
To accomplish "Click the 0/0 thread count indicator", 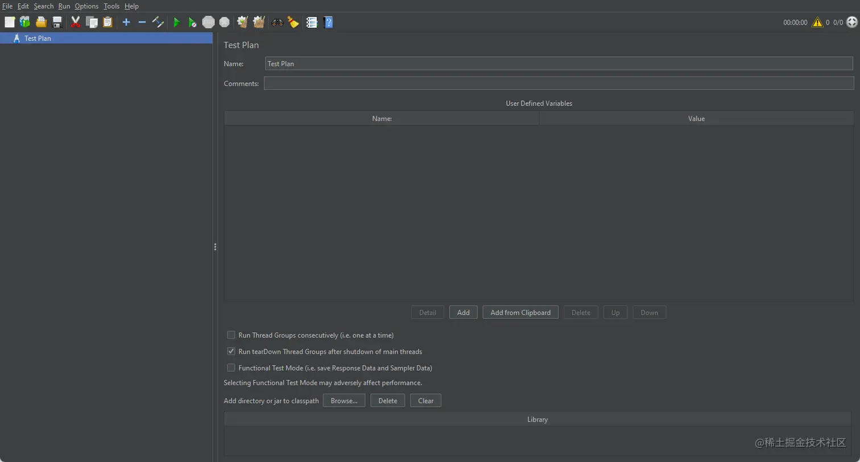I will click(838, 23).
